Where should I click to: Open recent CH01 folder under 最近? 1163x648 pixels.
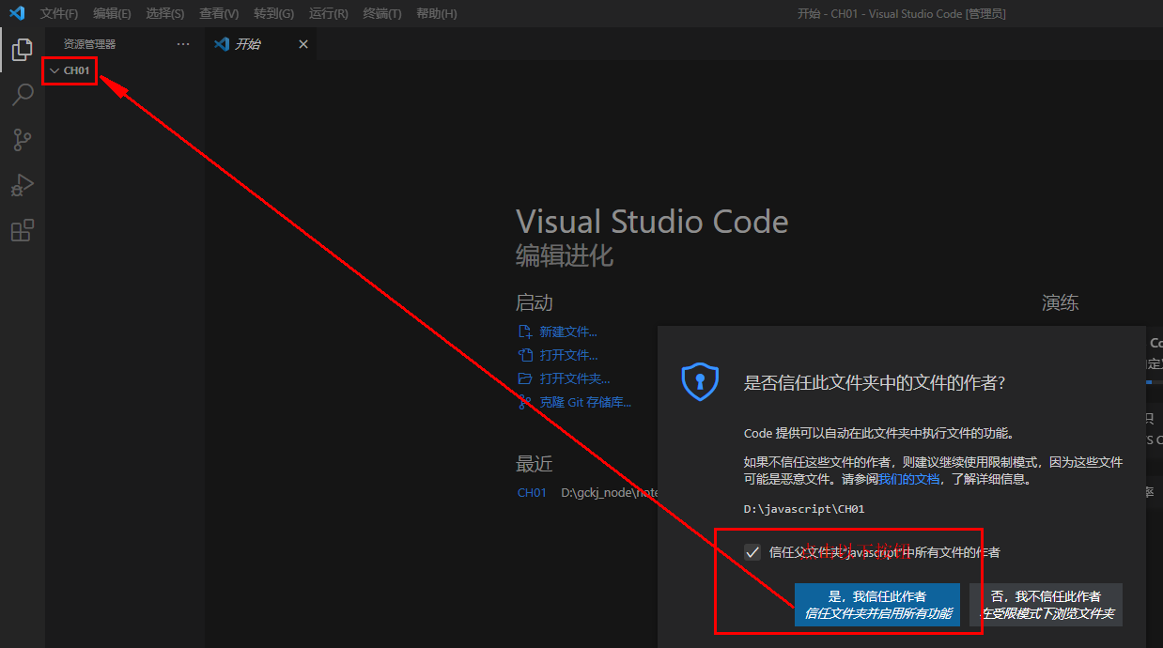(532, 492)
